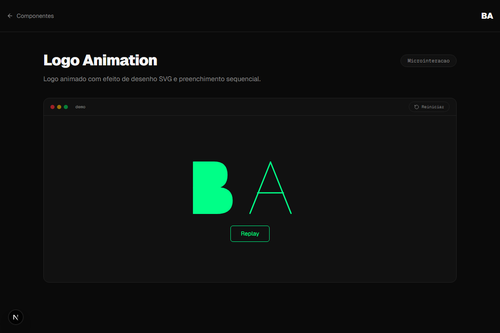Open the N avatar in the corner
This screenshot has width=500, height=333.
[x=16, y=317]
